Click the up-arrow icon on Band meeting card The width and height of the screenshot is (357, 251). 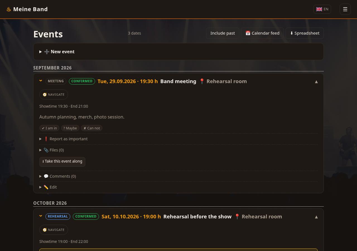[x=316, y=82]
